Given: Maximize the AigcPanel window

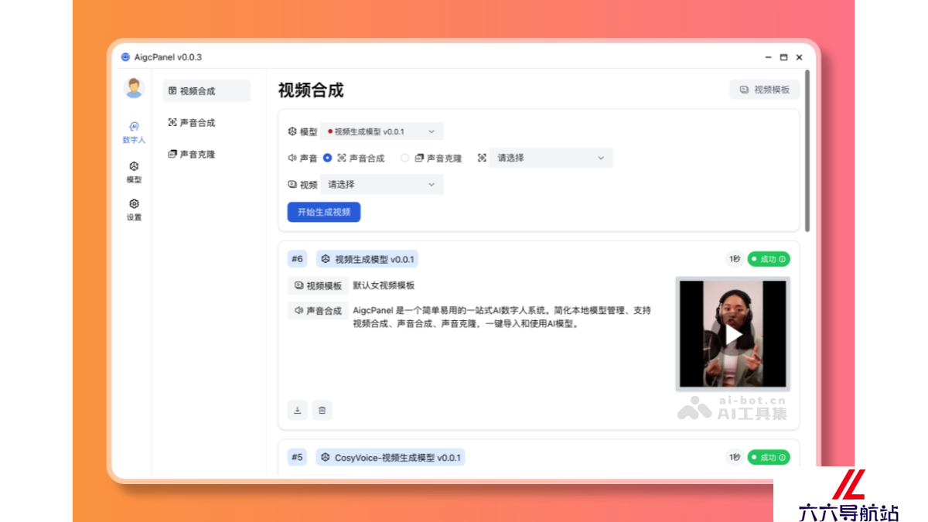Looking at the screenshot, I should (x=783, y=57).
